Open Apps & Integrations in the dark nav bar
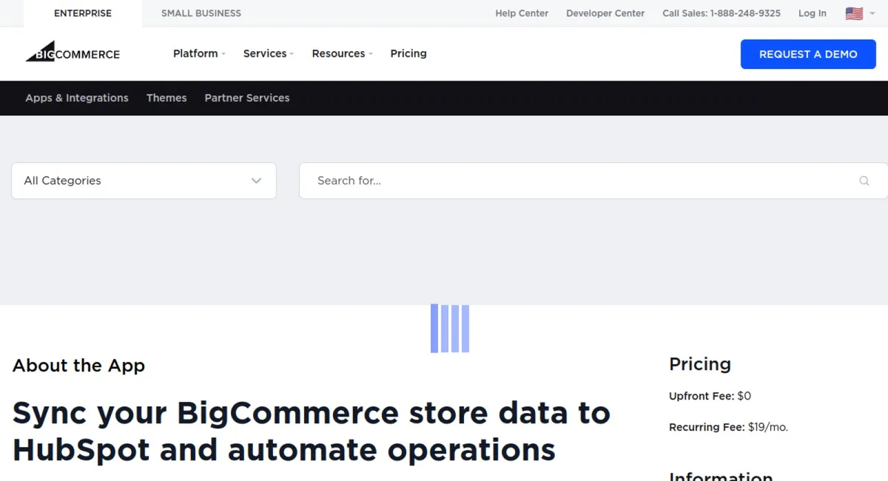 77,98
